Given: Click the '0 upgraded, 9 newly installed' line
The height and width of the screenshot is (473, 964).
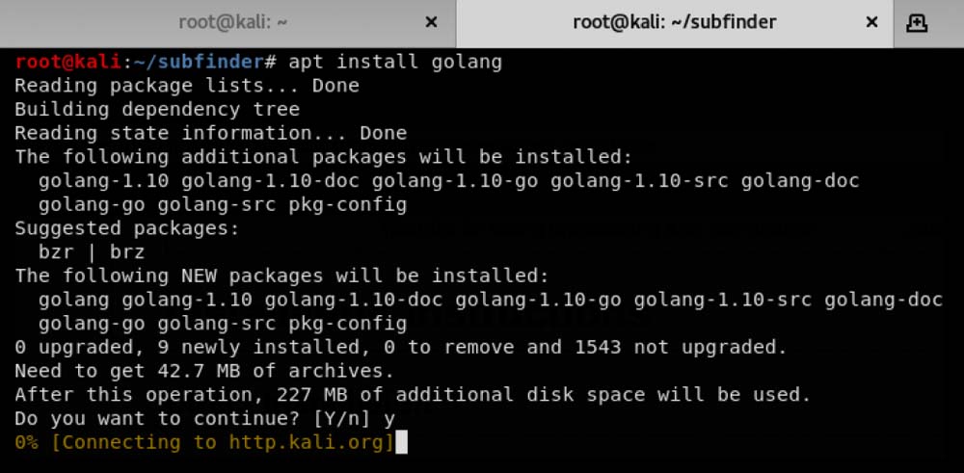Looking at the screenshot, I should [400, 347].
